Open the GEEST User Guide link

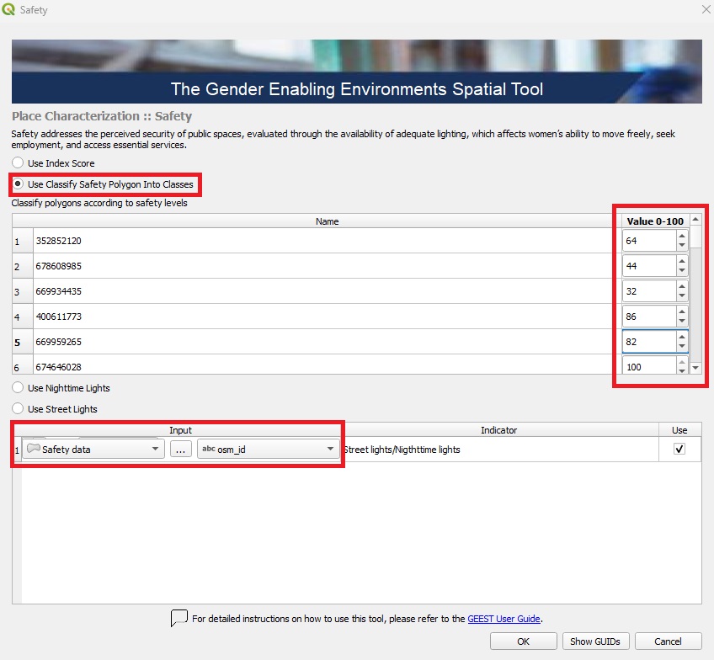(x=504, y=619)
